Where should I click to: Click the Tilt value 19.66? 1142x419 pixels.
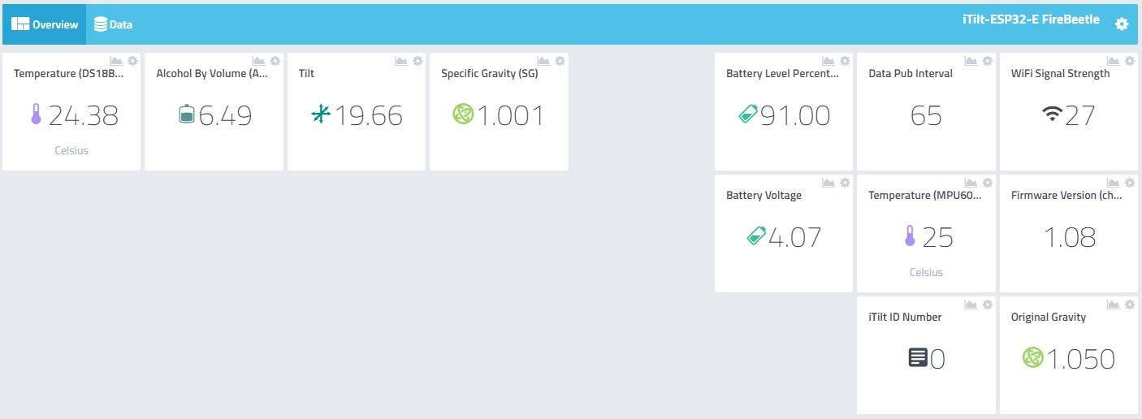(x=369, y=115)
